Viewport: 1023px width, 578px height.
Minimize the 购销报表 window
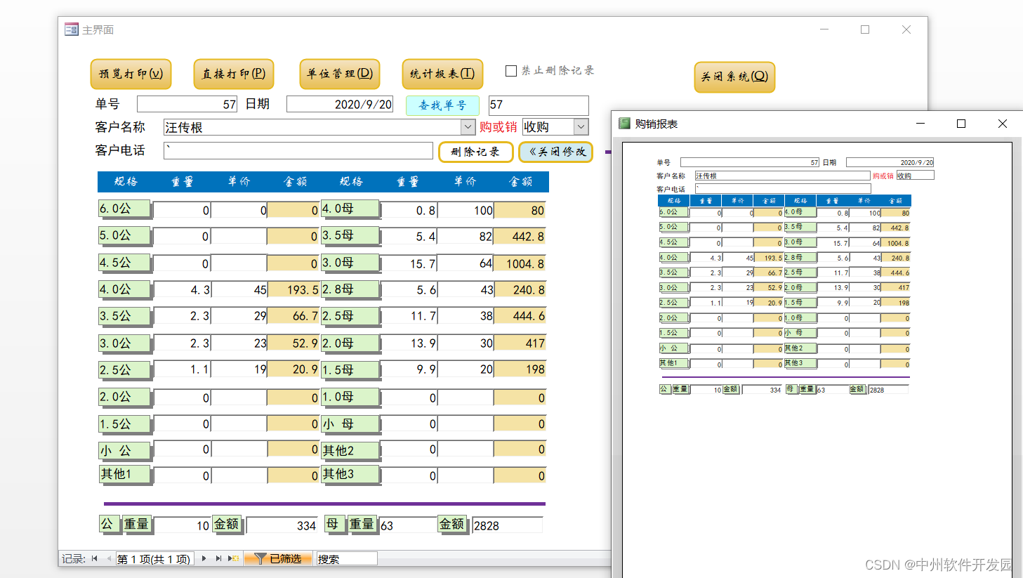point(920,124)
